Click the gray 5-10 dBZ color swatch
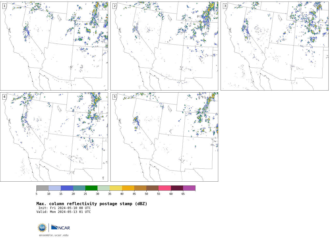This screenshot has height=238, width=331. click(x=42, y=188)
